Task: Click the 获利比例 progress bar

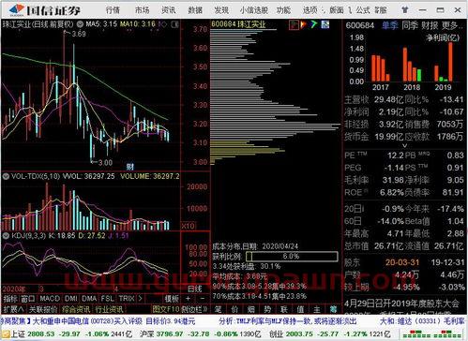Action: (292, 257)
